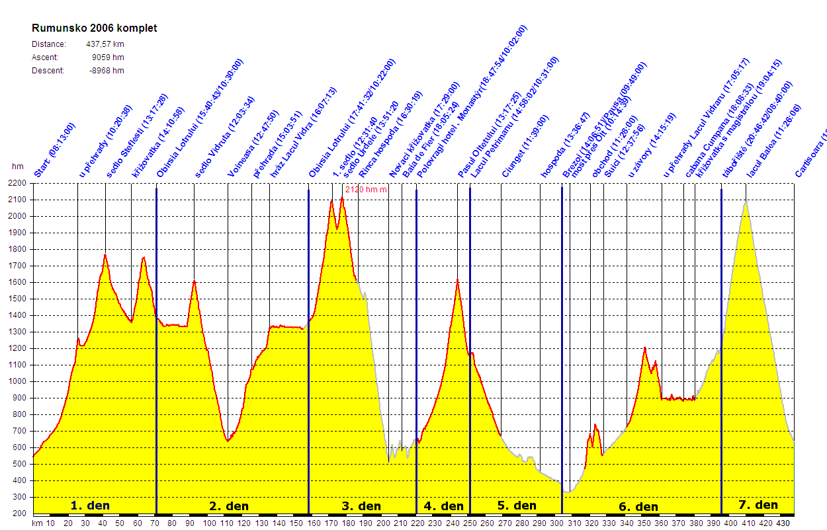Click the 'sedlo Vidruta (12:03:34)' waypoint label
The width and height of the screenshot is (827, 530).
[224, 137]
